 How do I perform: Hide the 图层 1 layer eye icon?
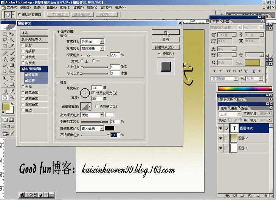tap(220, 148)
